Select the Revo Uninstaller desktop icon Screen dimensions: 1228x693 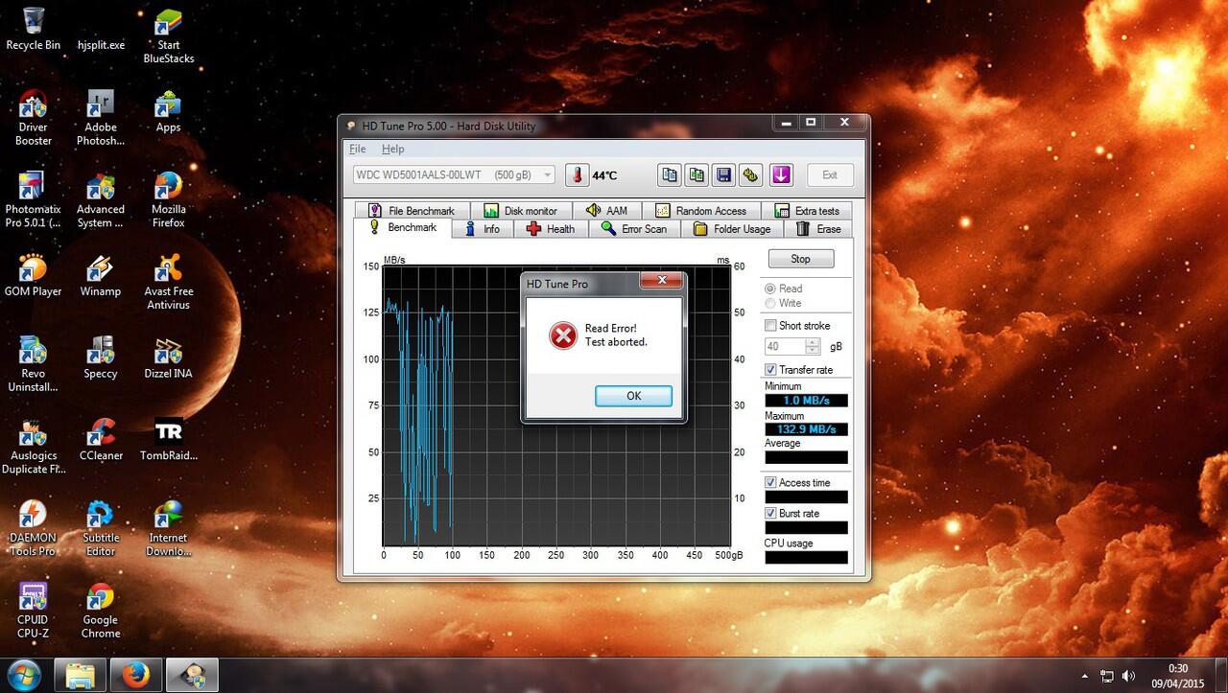34,364
